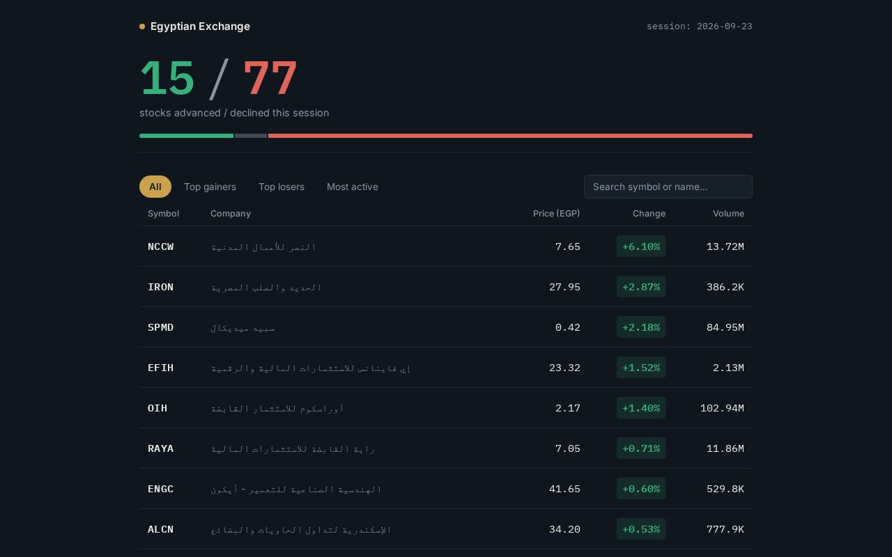
Task: Click the +0.71% change badge
Action: pos(641,448)
